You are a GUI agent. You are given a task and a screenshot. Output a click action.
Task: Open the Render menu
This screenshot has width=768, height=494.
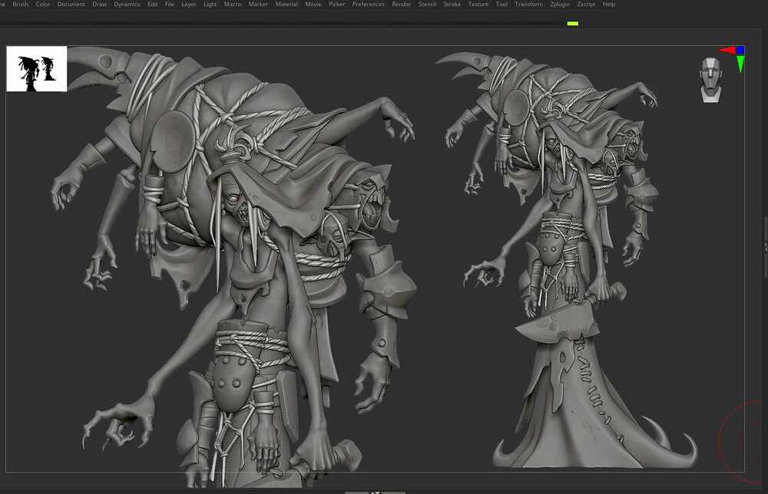[401, 4]
